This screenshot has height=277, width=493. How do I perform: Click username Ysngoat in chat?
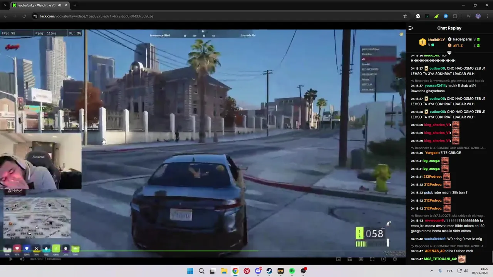point(432,153)
